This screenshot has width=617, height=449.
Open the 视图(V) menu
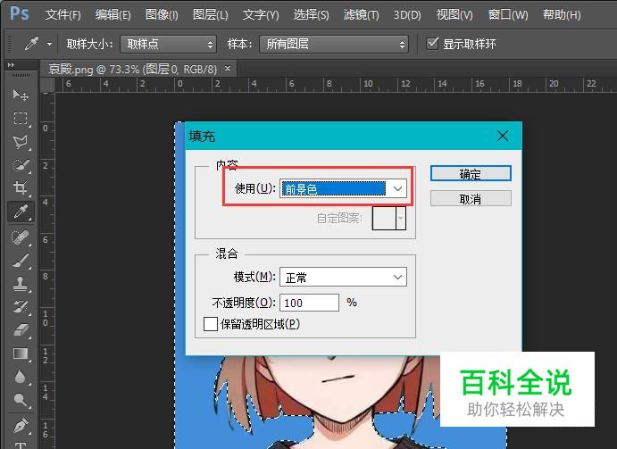click(454, 14)
